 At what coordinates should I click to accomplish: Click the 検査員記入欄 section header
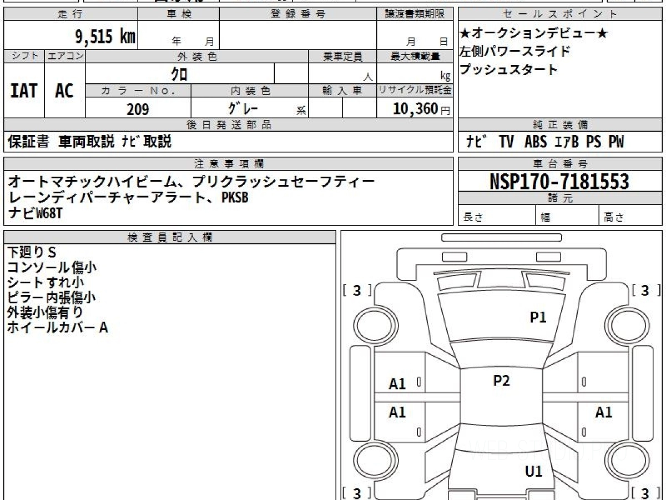click(170, 237)
